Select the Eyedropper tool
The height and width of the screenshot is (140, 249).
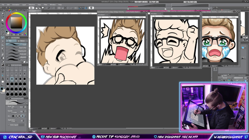3,34
